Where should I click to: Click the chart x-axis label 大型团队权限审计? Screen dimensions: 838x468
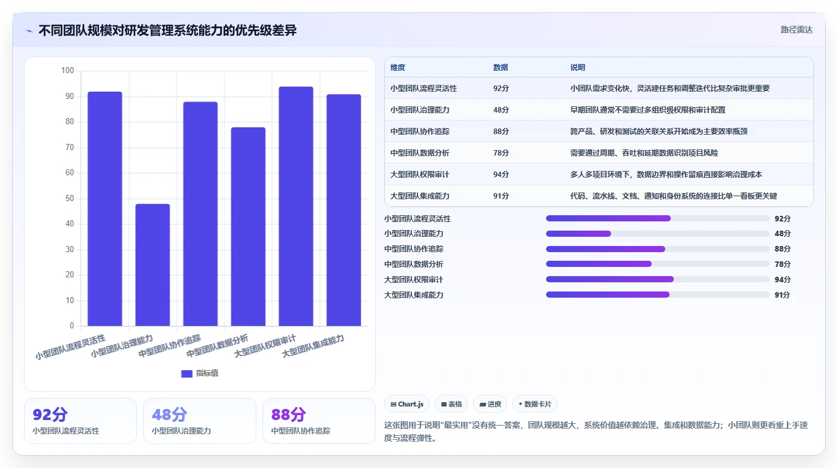click(x=265, y=346)
